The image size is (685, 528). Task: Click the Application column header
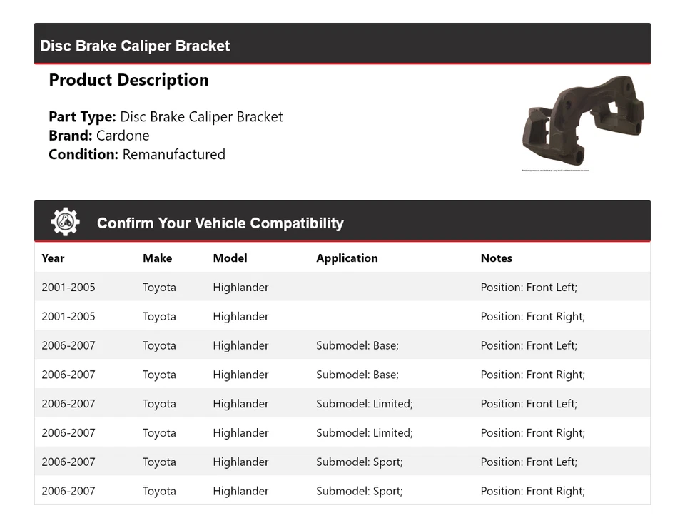coord(347,258)
